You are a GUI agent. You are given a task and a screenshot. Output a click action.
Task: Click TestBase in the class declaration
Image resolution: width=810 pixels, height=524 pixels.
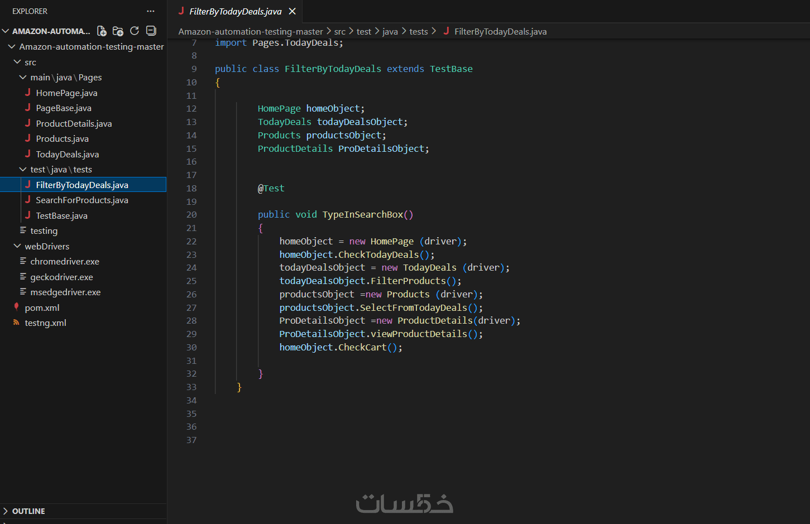click(451, 69)
